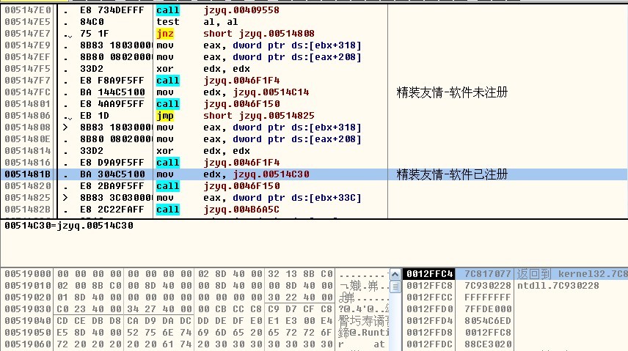The image size is (628, 351).
Task: Click hex bytes 'BA 304C5100'
Action: click(112, 174)
